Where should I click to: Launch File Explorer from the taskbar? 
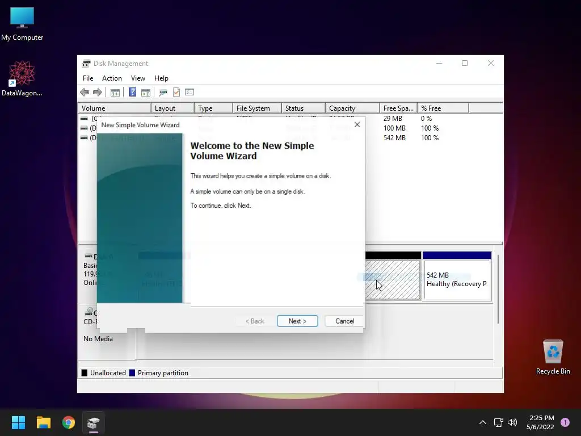[43, 422]
